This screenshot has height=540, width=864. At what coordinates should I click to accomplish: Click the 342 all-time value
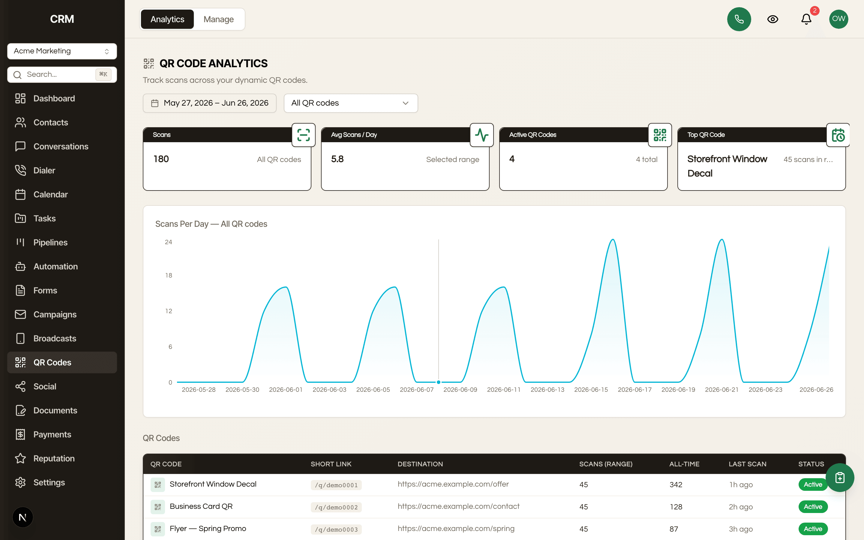676,484
